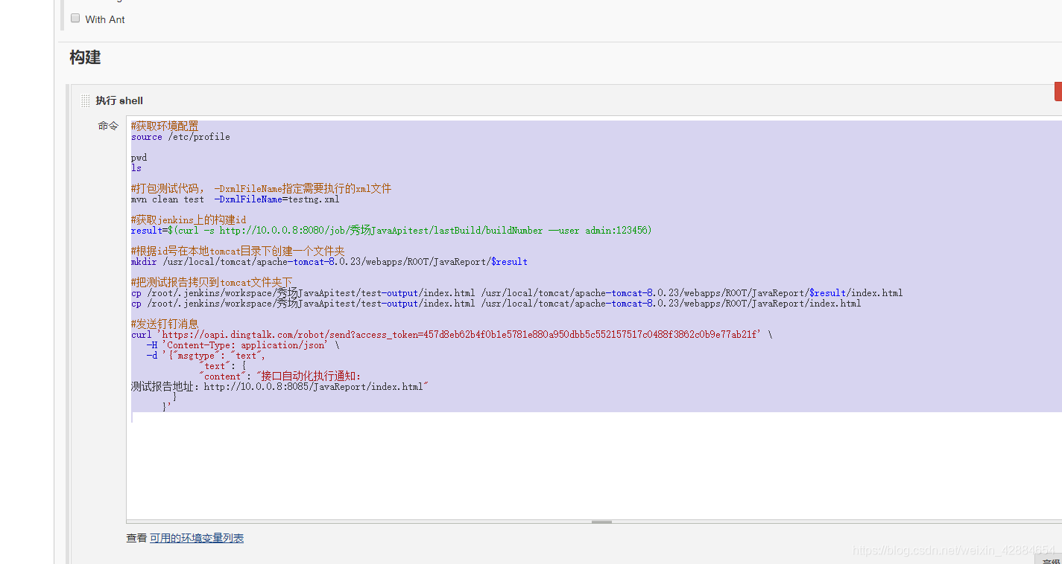Click the 命令 field label
The width and height of the screenshot is (1062, 564).
[x=108, y=126]
